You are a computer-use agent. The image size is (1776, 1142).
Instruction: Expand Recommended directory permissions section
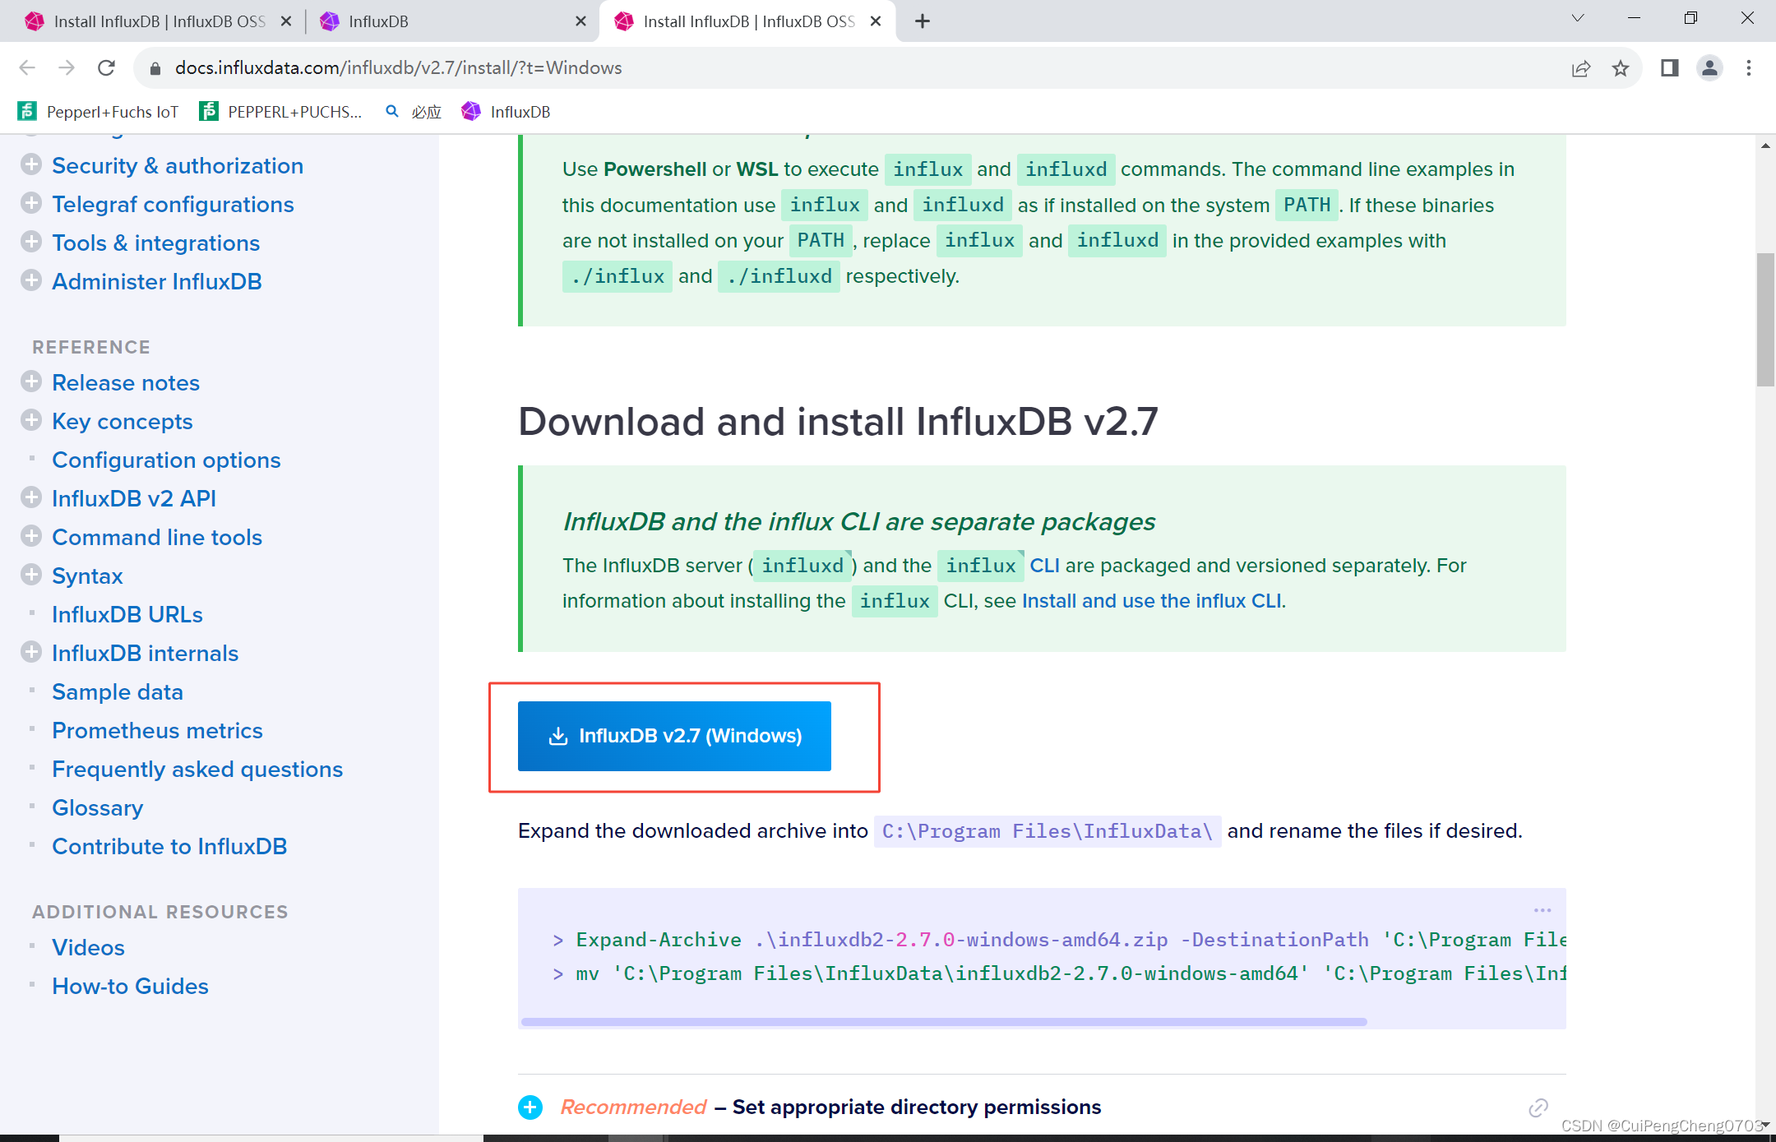[530, 1107]
